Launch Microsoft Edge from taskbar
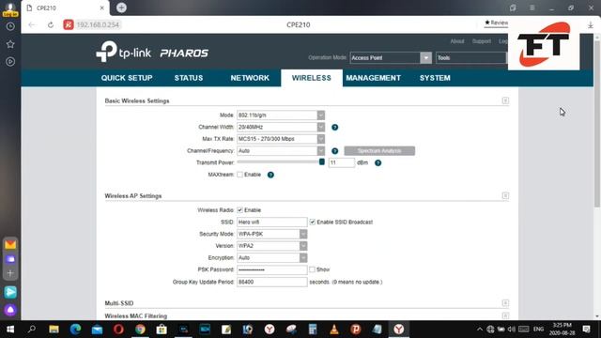Screen dimensions: 601x338 [75, 330]
